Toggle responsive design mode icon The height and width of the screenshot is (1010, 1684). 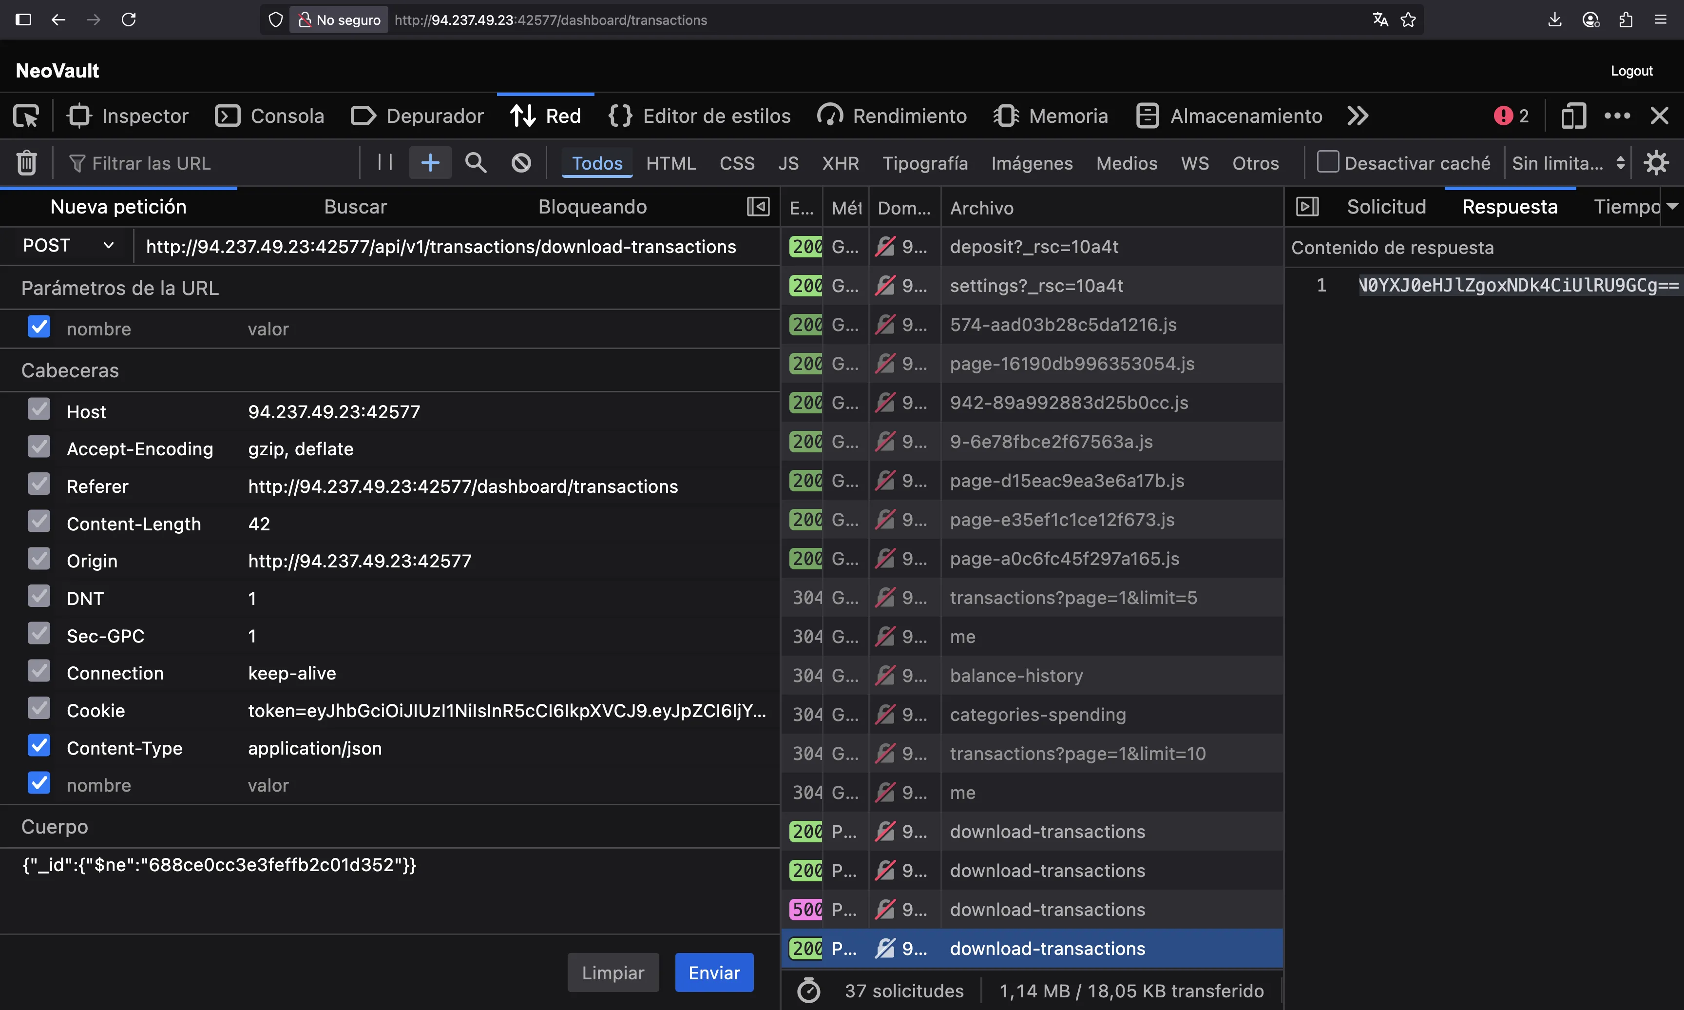click(1573, 117)
